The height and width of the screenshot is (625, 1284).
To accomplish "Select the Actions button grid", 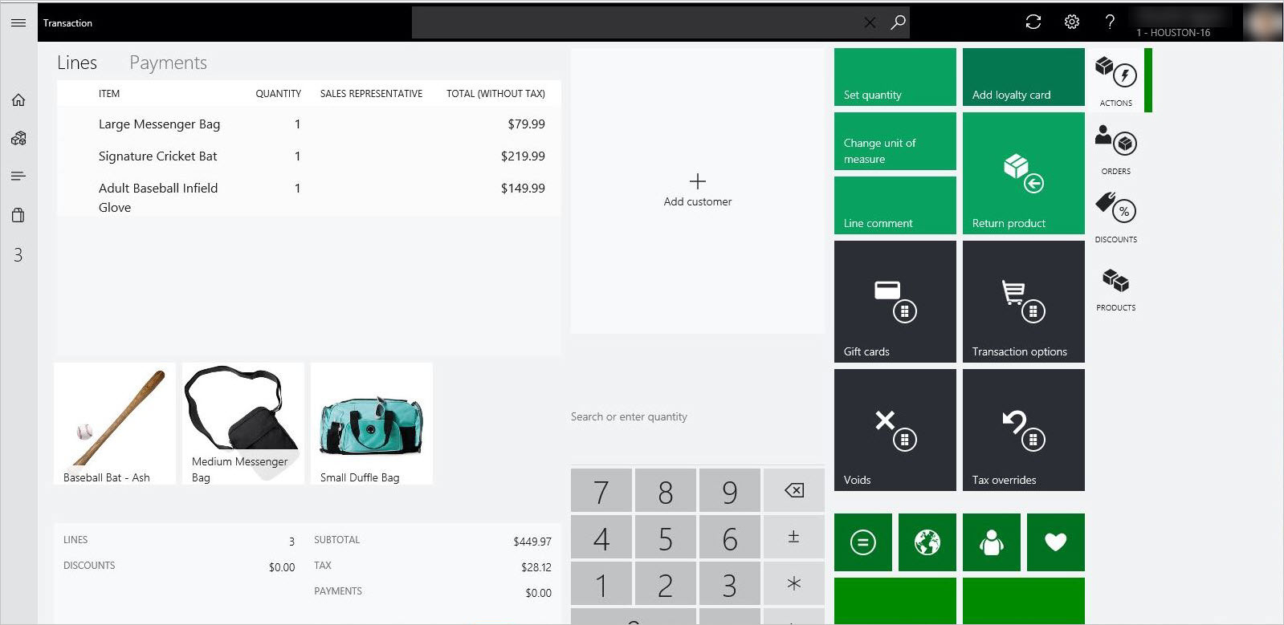I will [x=1116, y=81].
